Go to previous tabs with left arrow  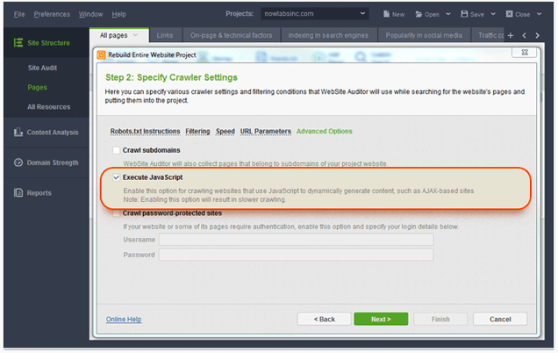click(524, 35)
